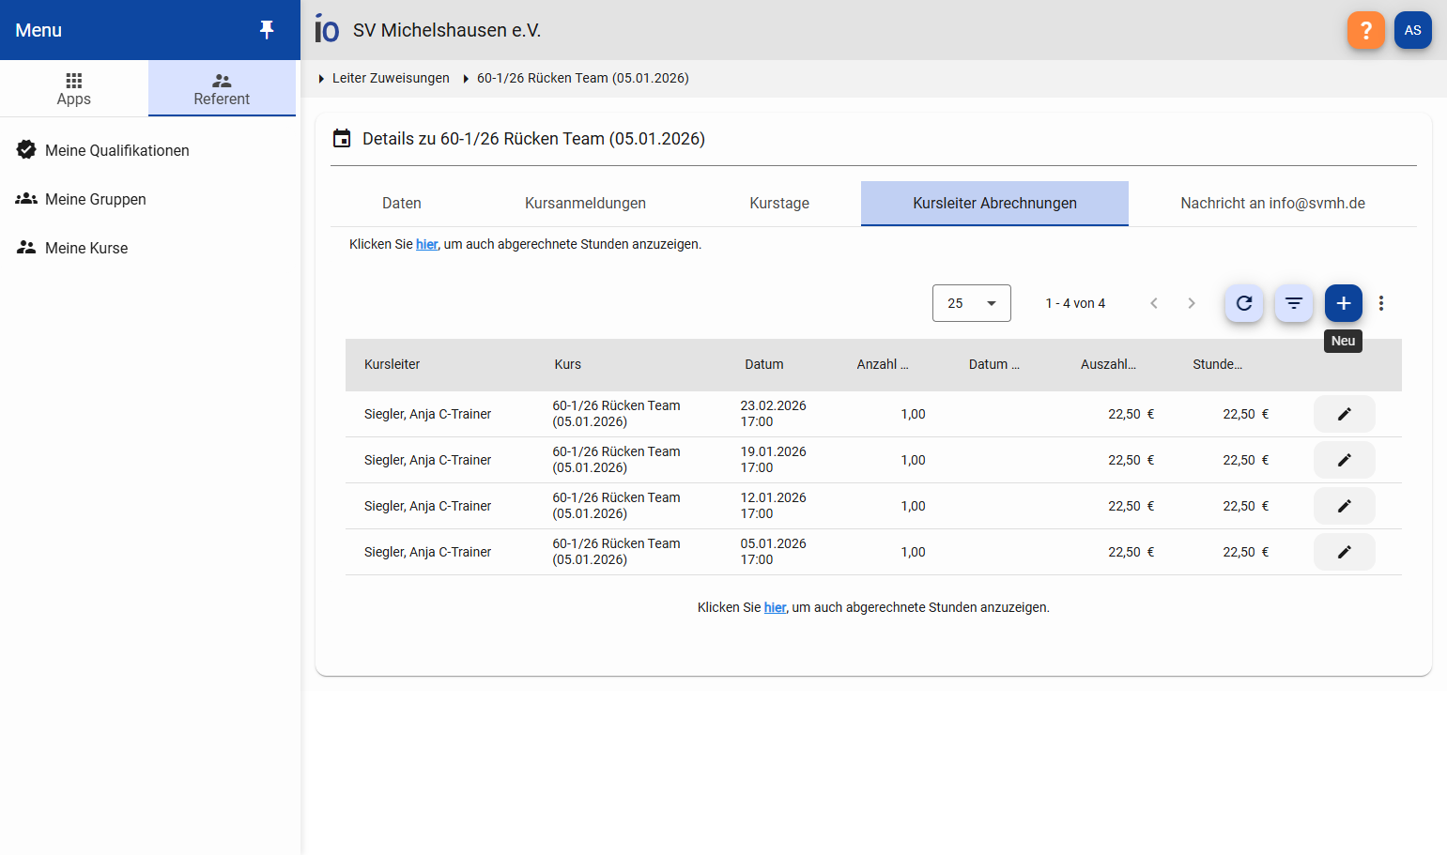Image resolution: width=1447 pixels, height=855 pixels.
Task: Open the rows-per-page dropdown showing 25
Action: pyautogui.click(x=971, y=303)
